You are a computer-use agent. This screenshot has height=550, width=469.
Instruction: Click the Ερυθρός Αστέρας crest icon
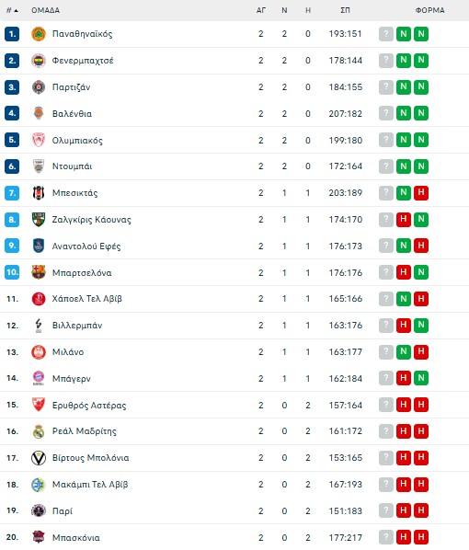point(39,405)
